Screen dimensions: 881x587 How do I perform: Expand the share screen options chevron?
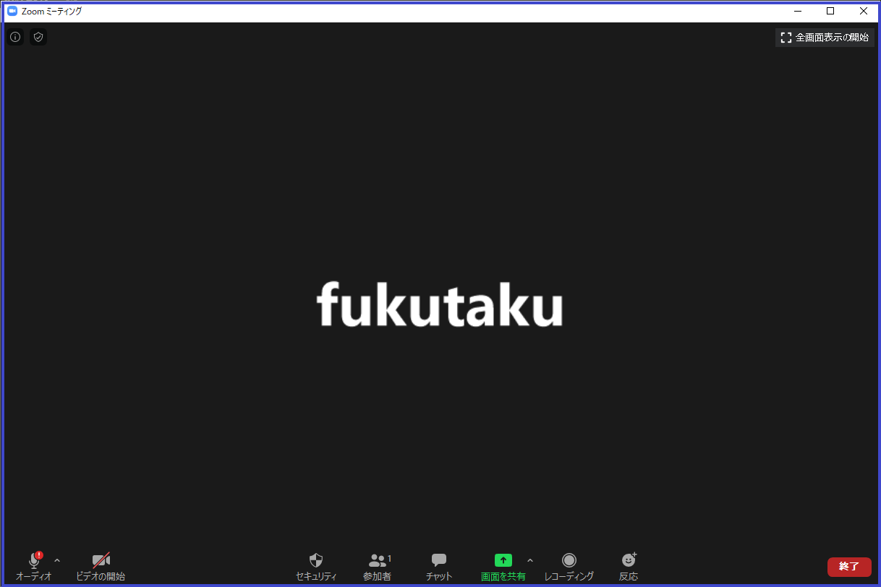(x=530, y=560)
